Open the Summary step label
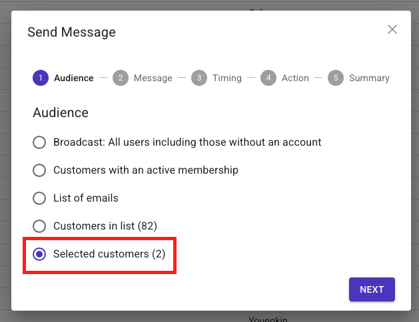 point(369,78)
